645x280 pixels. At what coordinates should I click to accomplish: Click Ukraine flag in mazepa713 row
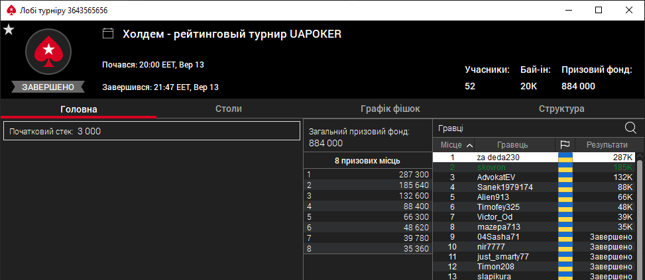coord(565,226)
